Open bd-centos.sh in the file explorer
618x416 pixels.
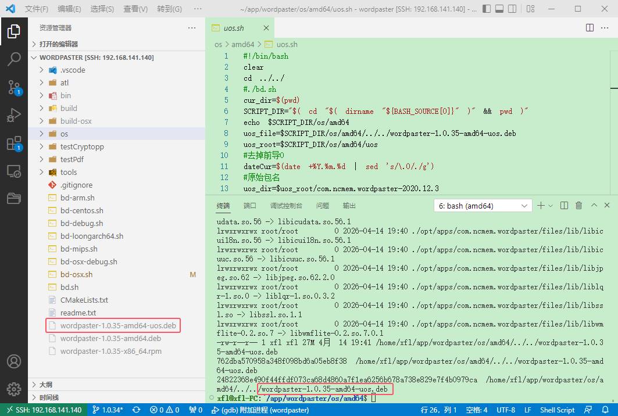81,210
